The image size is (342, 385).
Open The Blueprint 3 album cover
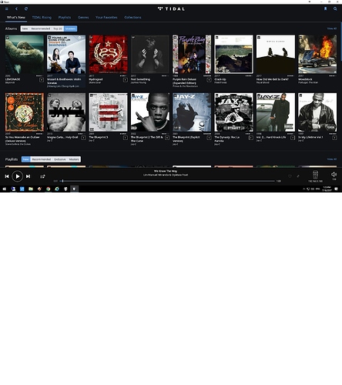click(x=108, y=112)
